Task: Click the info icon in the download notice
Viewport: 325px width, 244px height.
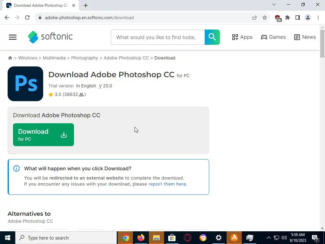Action: [17, 168]
